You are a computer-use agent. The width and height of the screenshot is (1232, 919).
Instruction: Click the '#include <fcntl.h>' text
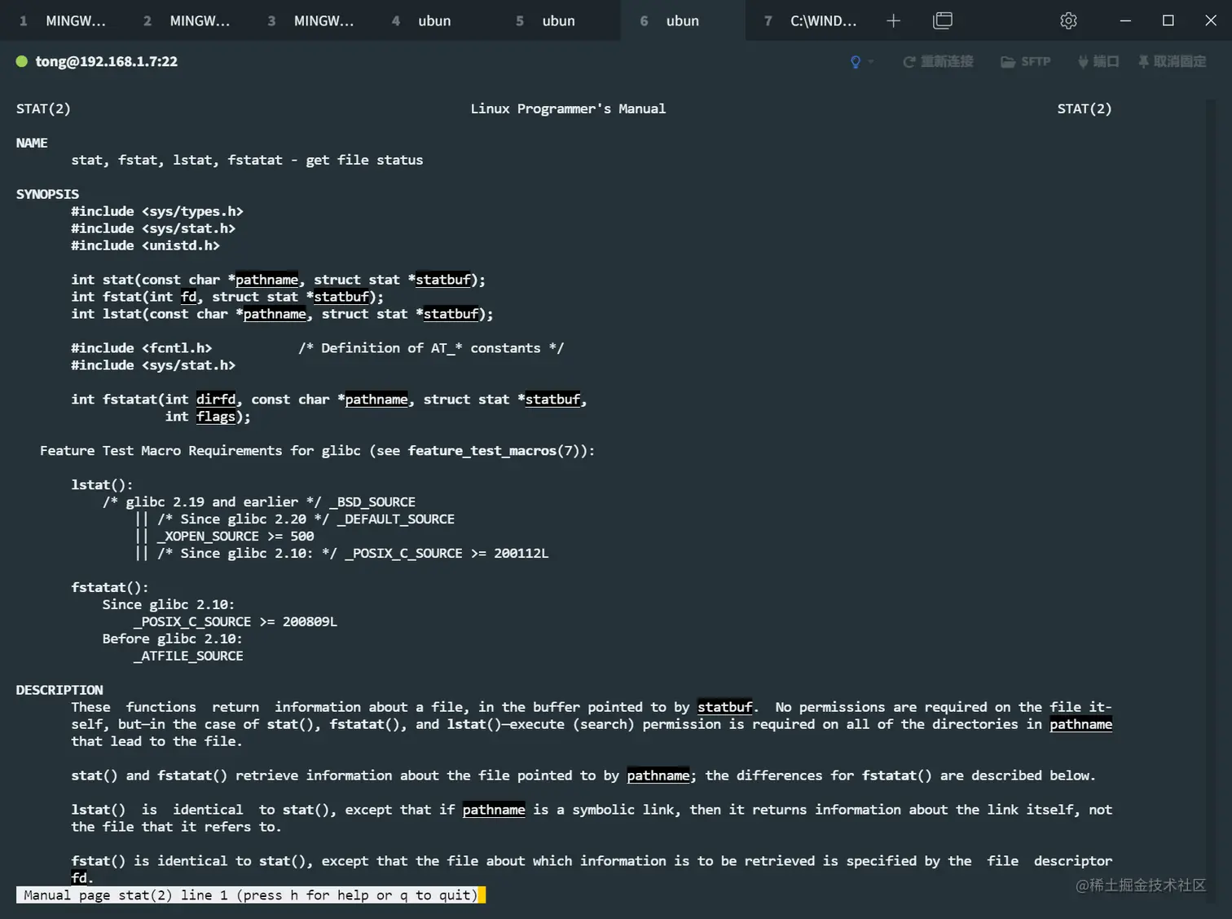[141, 348]
